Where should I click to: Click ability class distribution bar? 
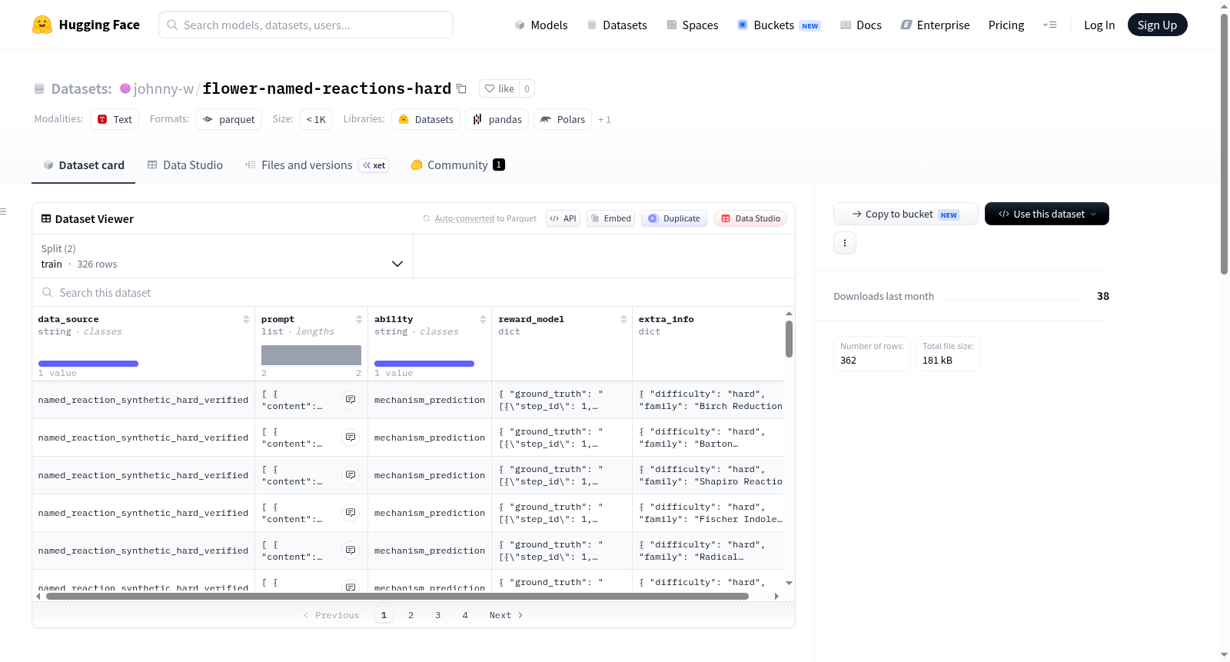point(424,364)
